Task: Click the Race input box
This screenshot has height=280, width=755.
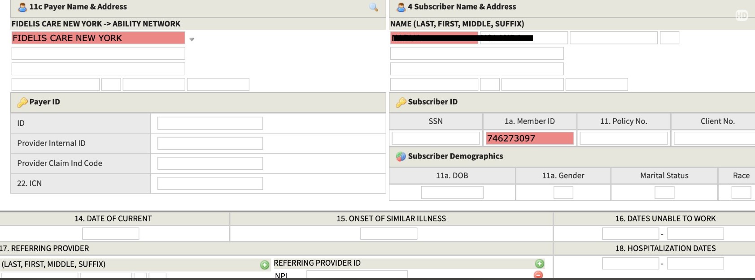Action: 741,192
